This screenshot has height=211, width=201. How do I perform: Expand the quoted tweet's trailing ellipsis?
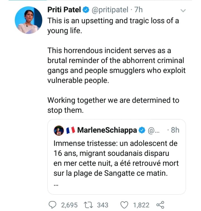(56, 184)
